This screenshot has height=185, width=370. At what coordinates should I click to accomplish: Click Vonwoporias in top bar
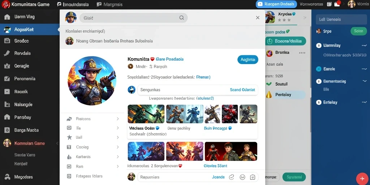coord(311,4)
